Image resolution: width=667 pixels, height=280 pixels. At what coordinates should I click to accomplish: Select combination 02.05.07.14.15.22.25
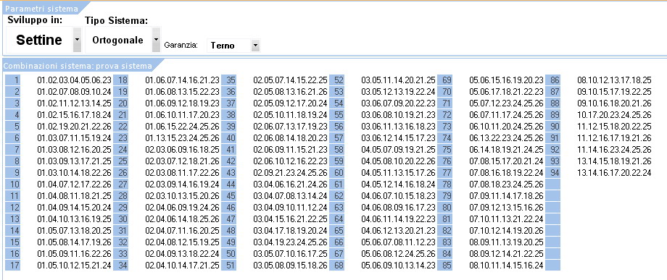pos(291,80)
